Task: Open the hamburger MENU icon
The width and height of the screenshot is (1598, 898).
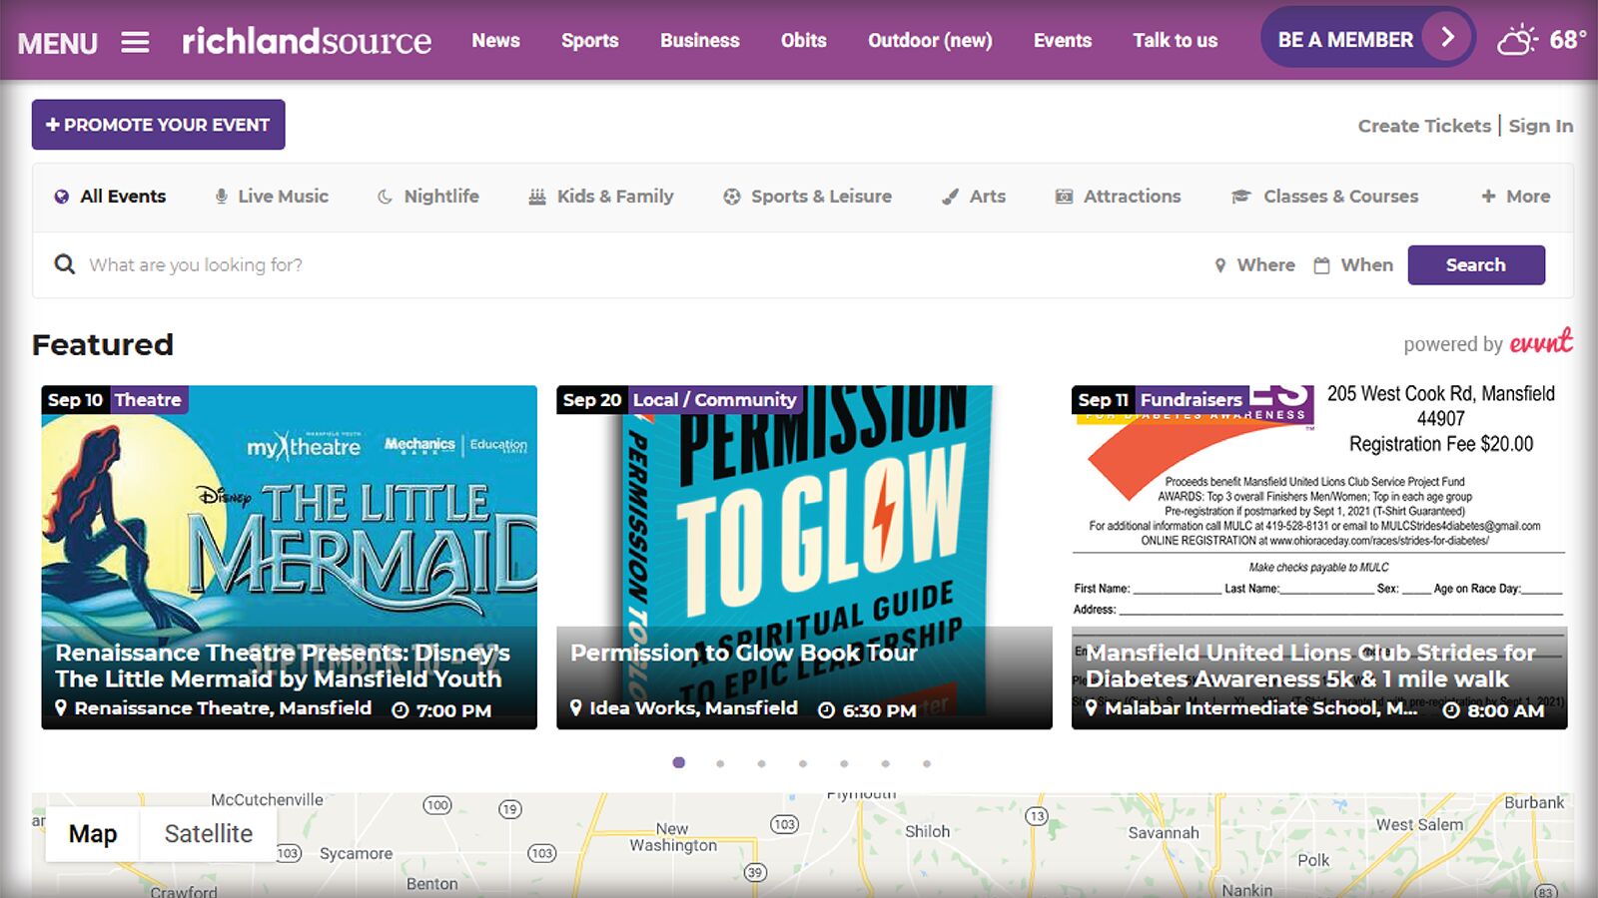Action: tap(136, 42)
